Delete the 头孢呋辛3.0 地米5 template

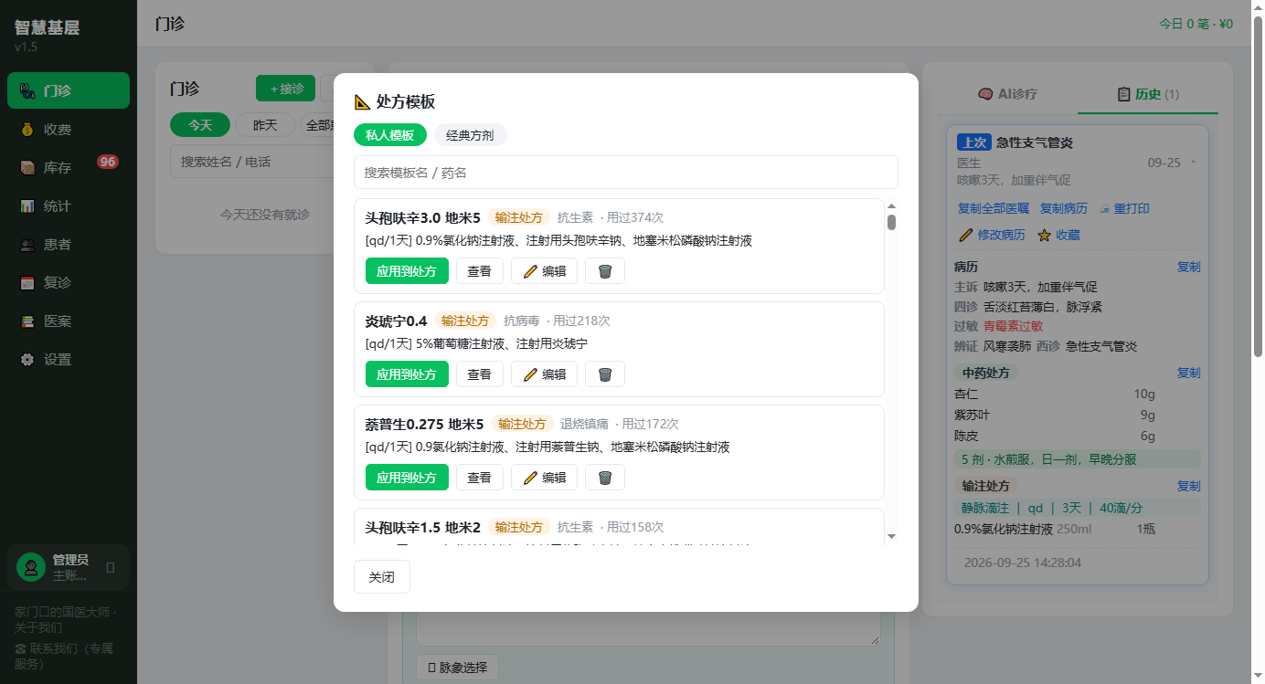tap(605, 271)
